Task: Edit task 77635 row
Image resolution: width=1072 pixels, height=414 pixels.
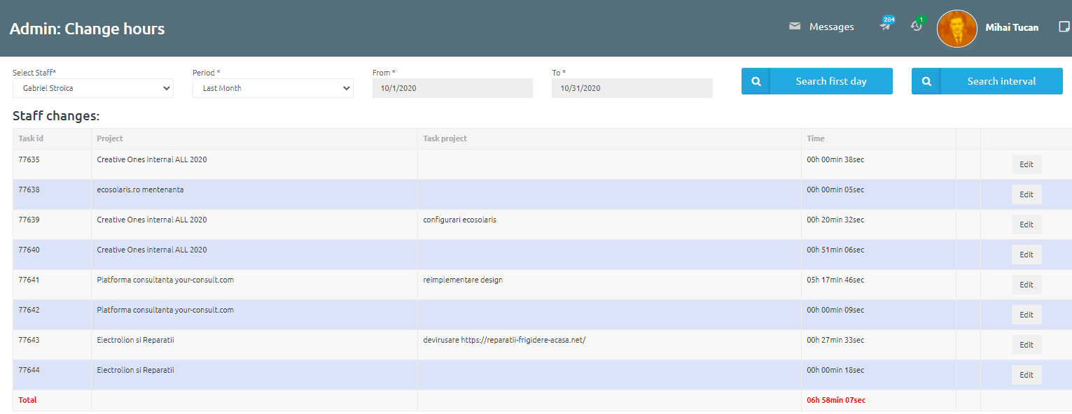Action: (1026, 164)
